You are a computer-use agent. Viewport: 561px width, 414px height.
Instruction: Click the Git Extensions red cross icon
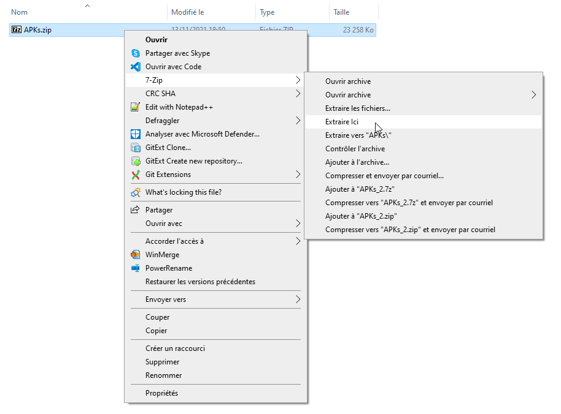pyautogui.click(x=136, y=175)
